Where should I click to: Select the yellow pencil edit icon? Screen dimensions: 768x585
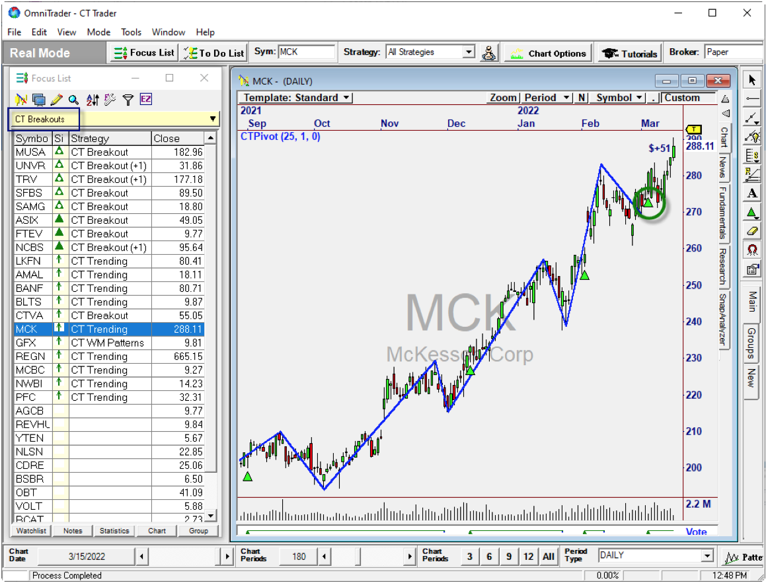(x=56, y=100)
